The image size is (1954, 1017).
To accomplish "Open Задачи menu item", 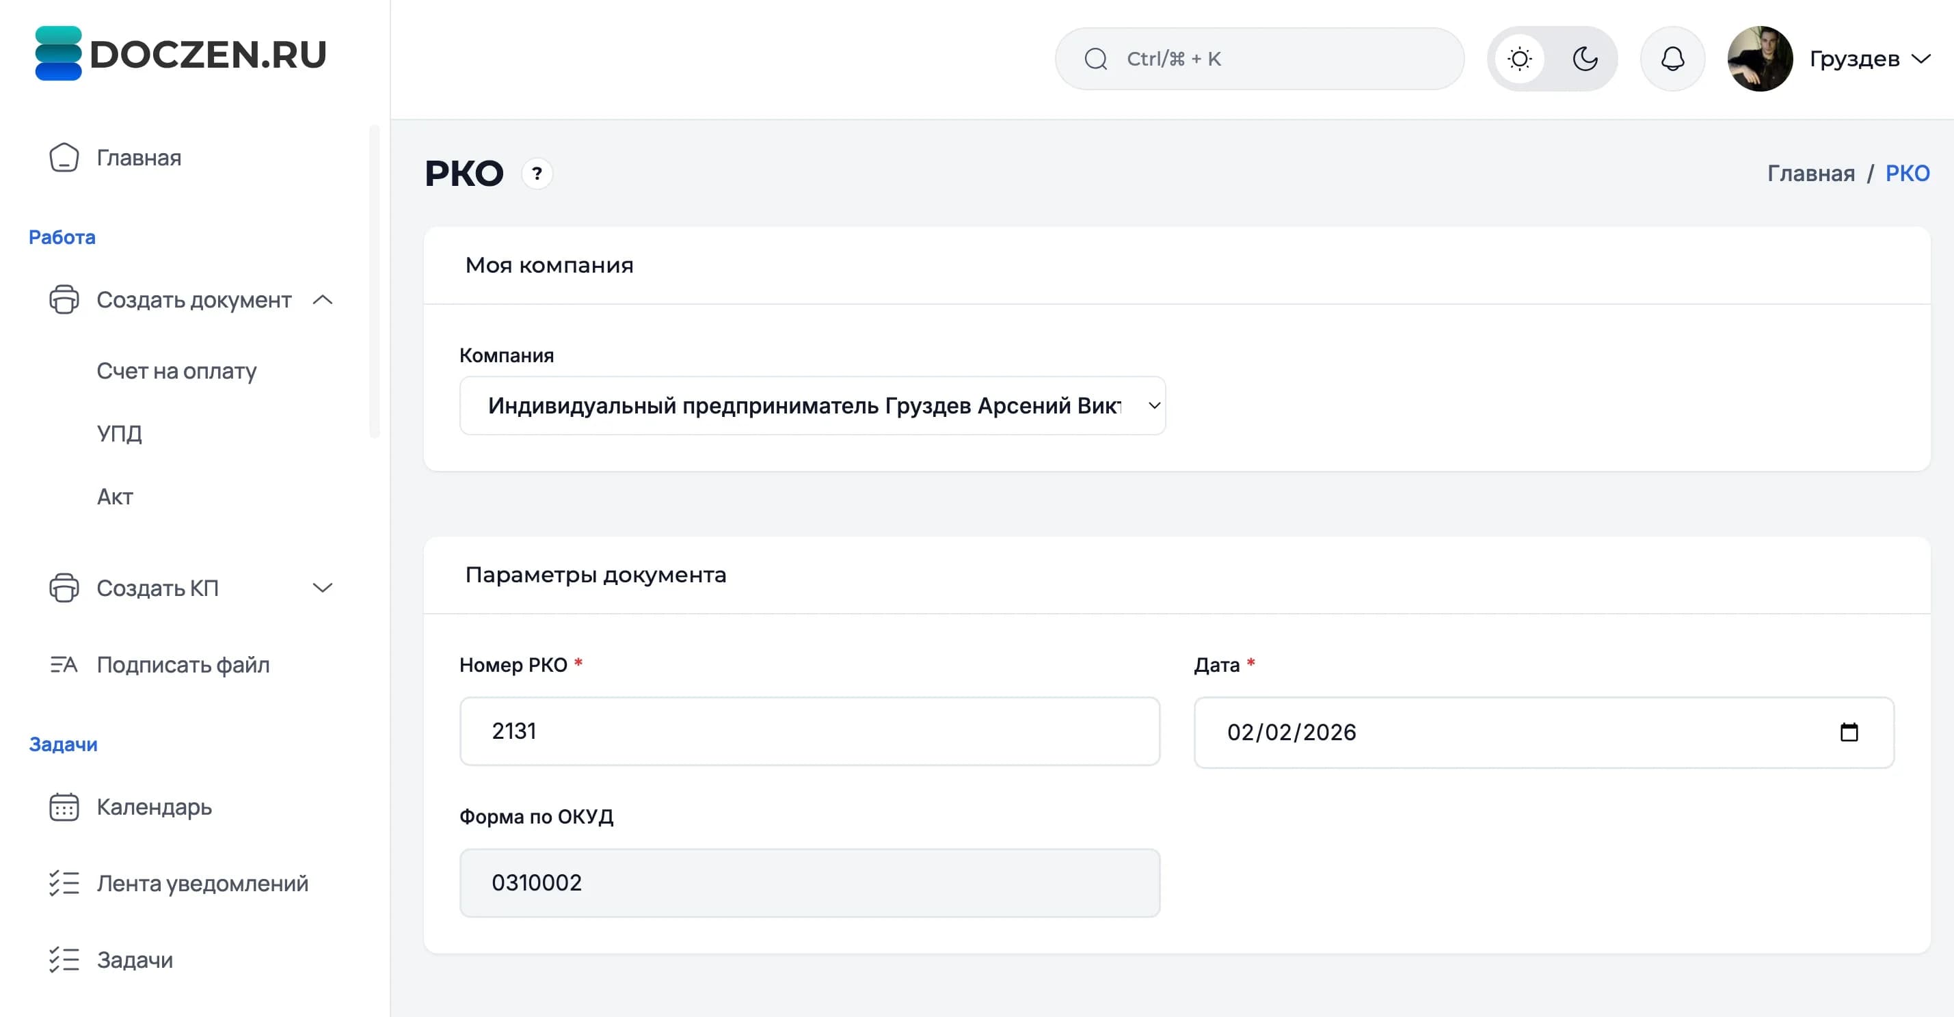I will 135,960.
